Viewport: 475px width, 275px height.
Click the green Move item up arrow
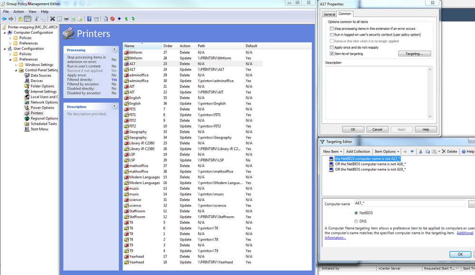(x=126, y=19)
